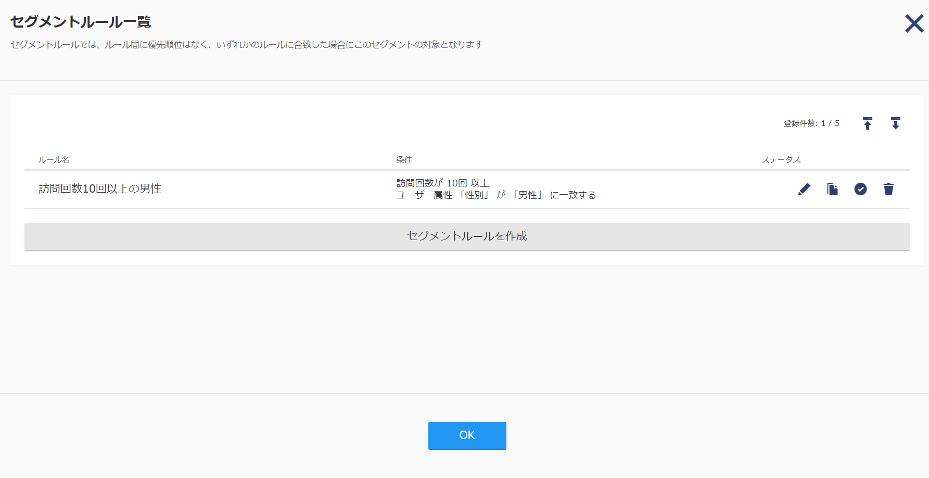This screenshot has height=478, width=929.
Task: Click the upload arrow icon
Action: coord(868,123)
